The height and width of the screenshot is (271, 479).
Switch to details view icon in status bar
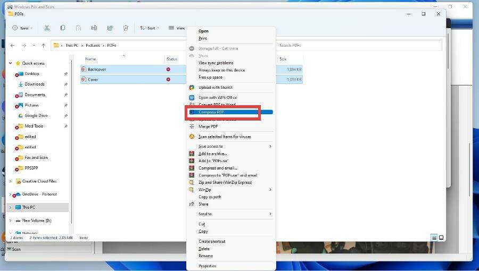(434, 238)
